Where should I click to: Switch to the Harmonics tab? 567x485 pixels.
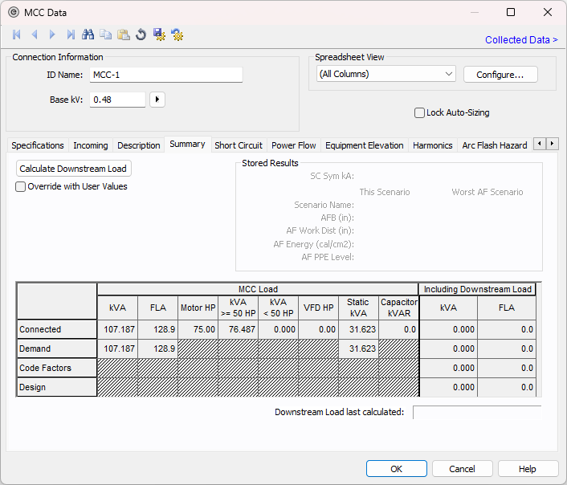coord(433,145)
